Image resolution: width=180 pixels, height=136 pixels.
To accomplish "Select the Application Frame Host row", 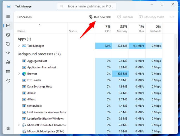I will (x=88, y=67).
